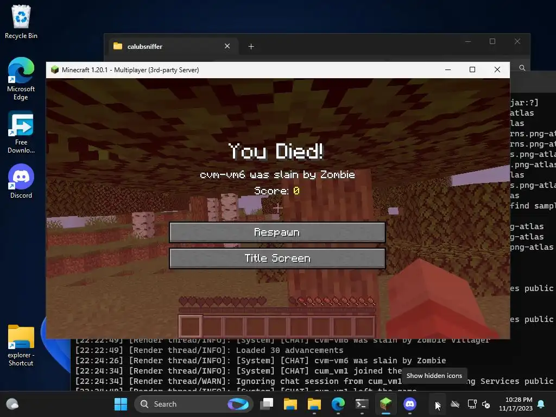Click the File Explorer search magnifier icon

coord(522,68)
